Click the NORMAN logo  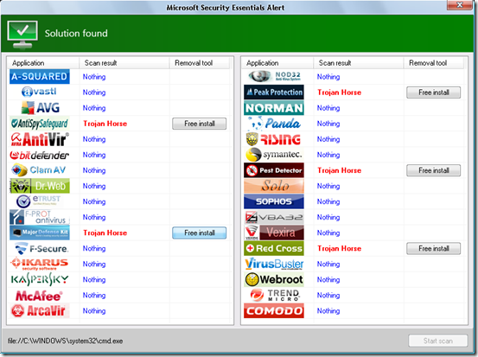(274, 108)
